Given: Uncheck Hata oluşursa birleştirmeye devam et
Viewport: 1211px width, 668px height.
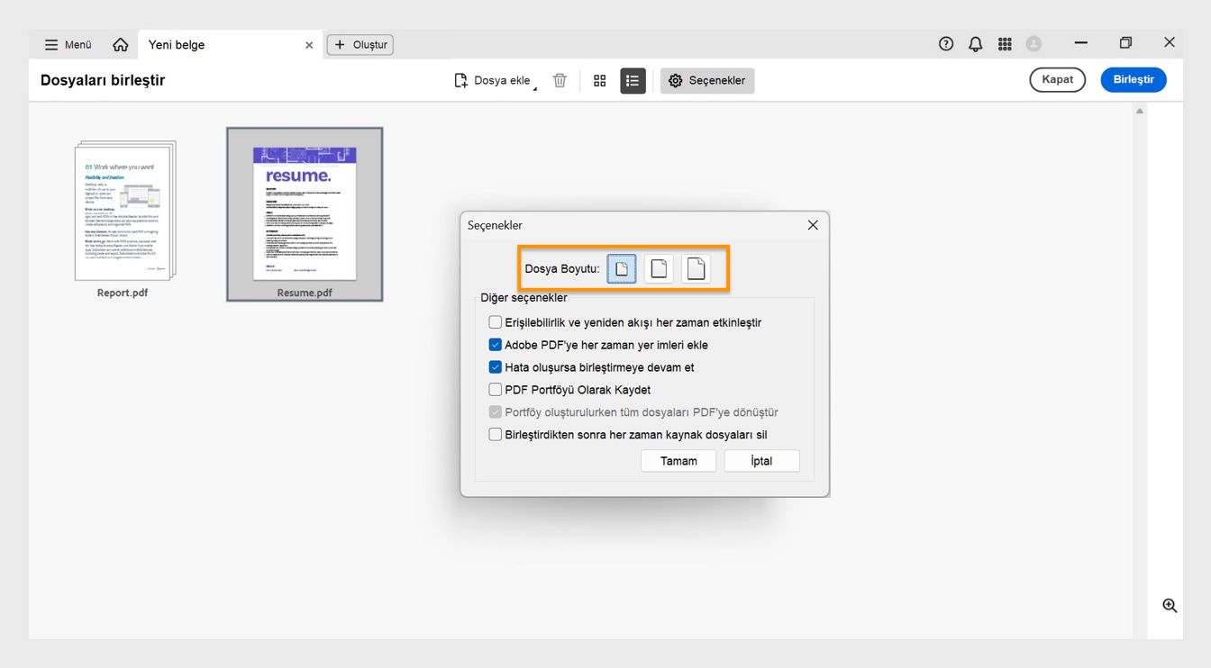Looking at the screenshot, I should point(496,367).
